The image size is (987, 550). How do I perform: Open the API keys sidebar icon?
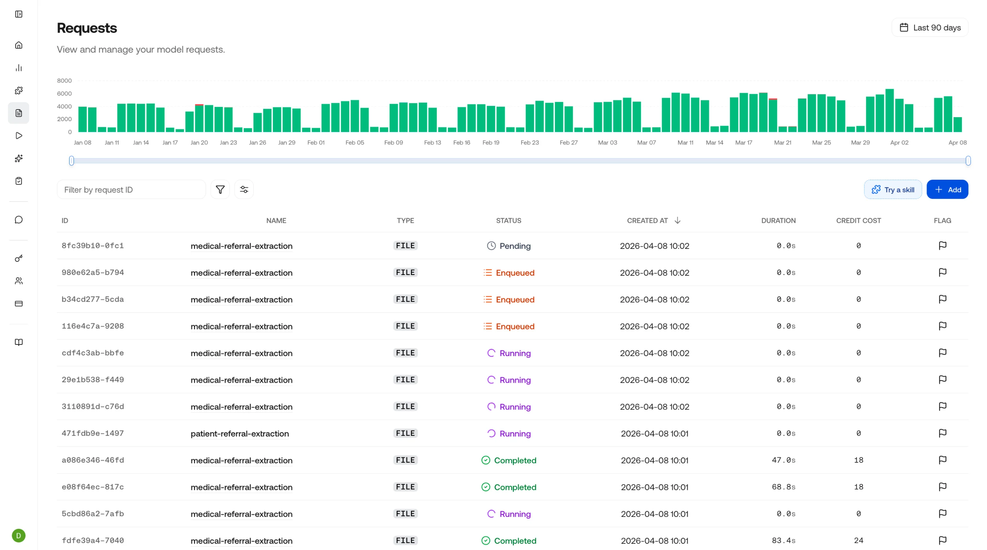(x=19, y=259)
